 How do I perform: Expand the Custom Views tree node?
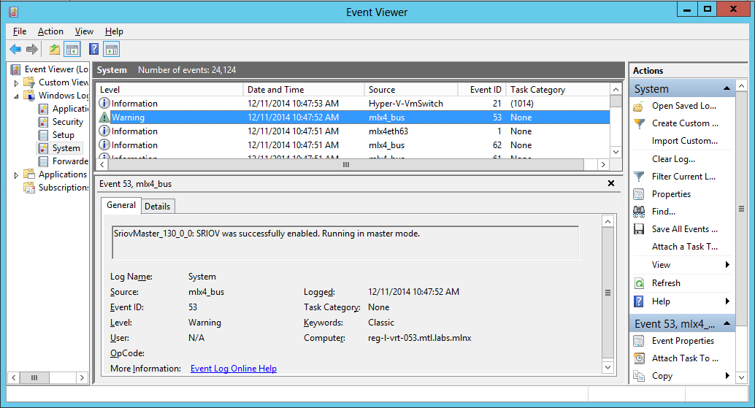(17, 83)
